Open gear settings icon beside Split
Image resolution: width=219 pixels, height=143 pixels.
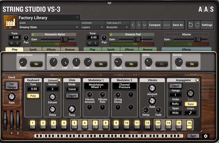(x=206, y=136)
